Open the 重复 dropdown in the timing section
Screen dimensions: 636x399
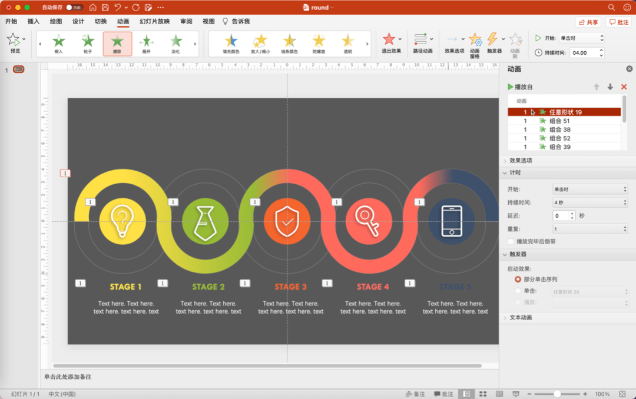590,229
